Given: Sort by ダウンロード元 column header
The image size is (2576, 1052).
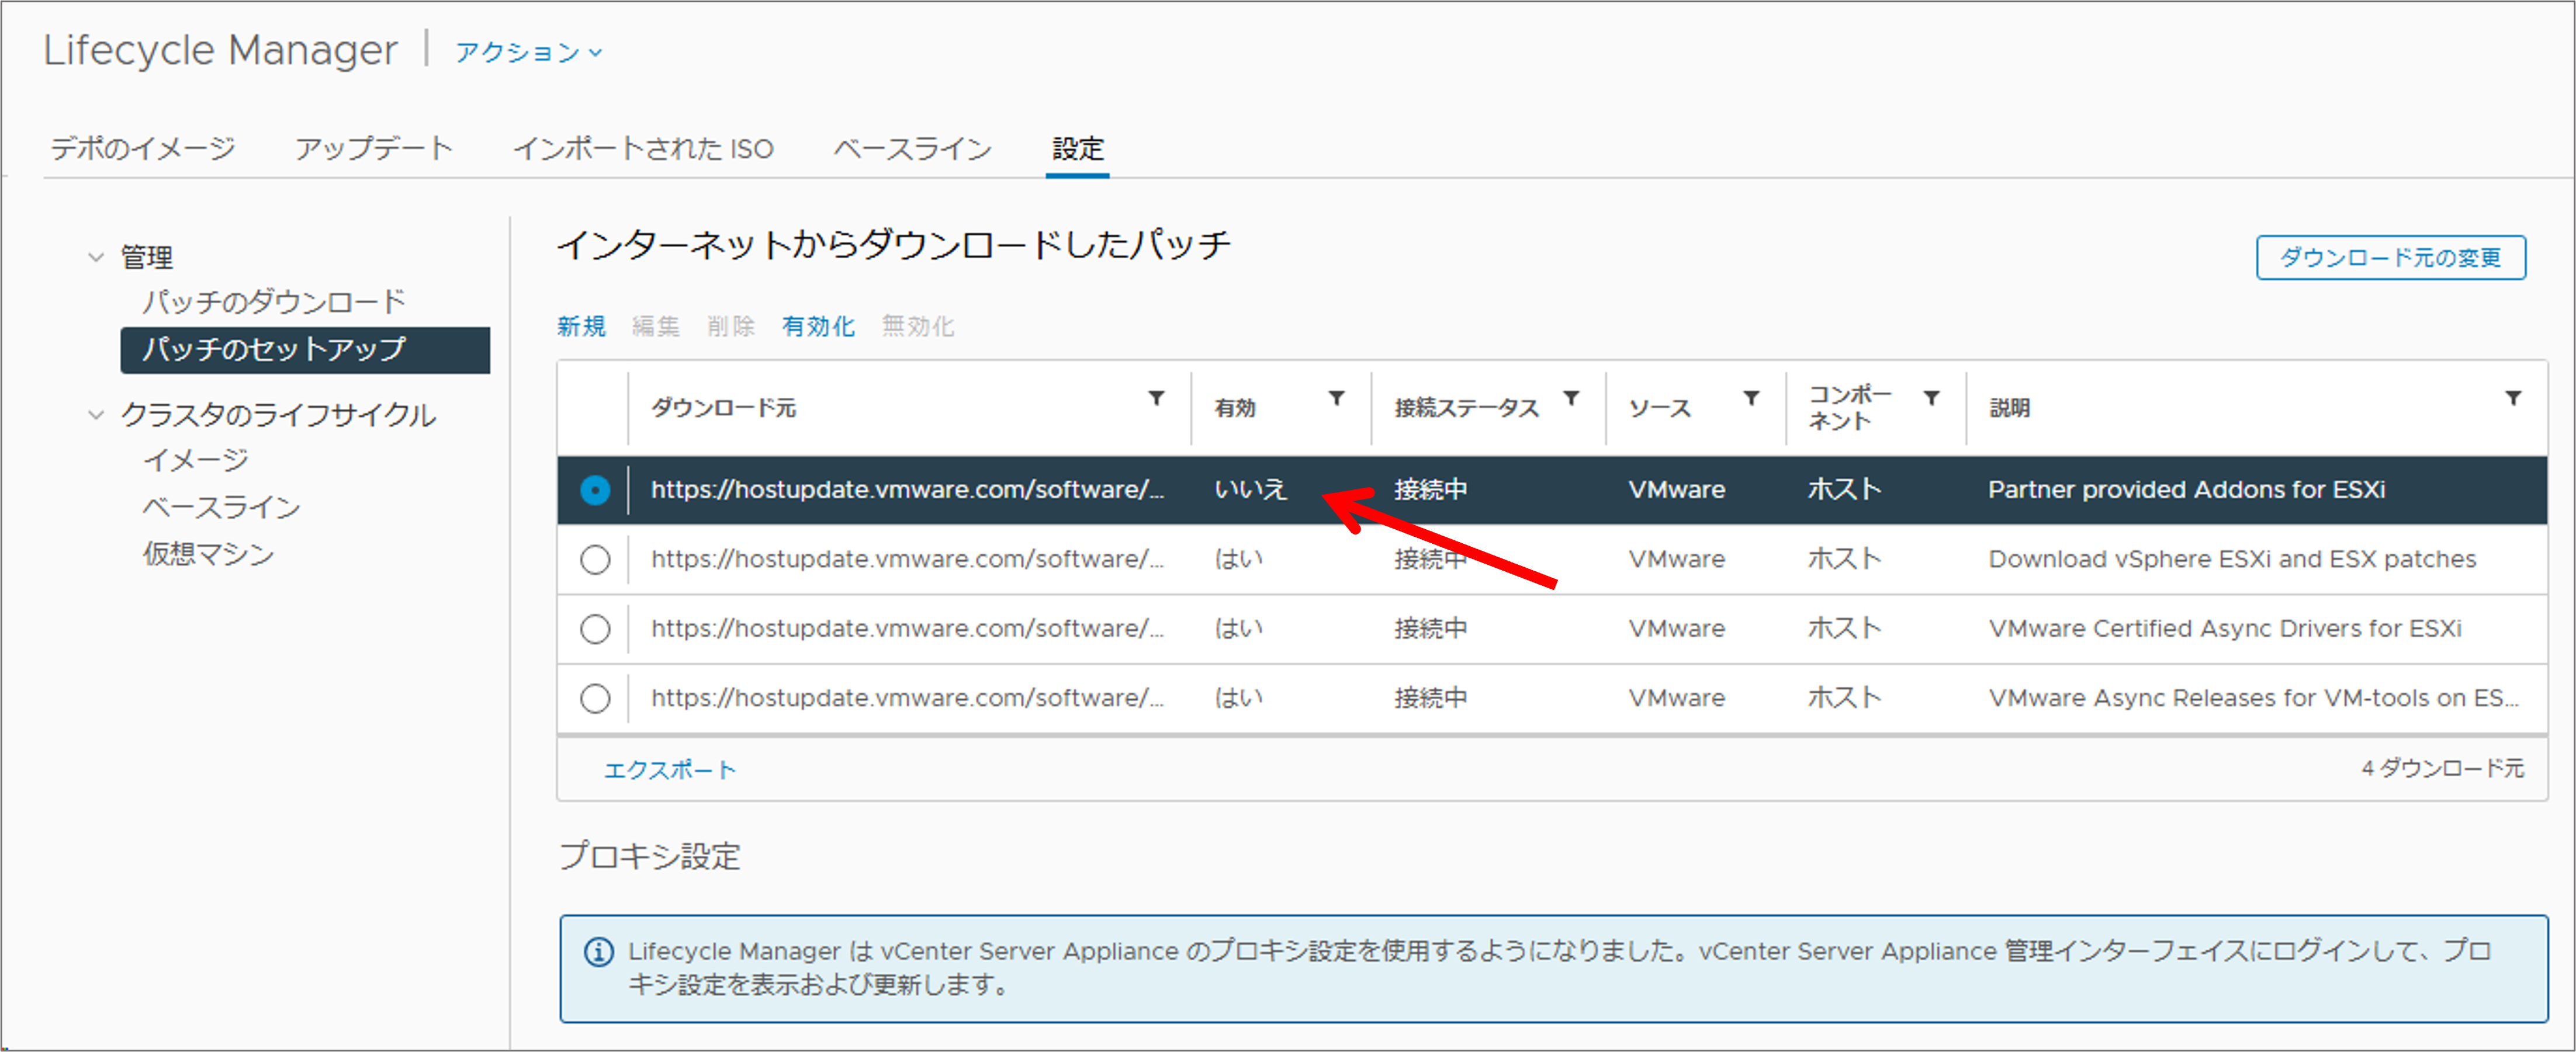Looking at the screenshot, I should (724, 408).
